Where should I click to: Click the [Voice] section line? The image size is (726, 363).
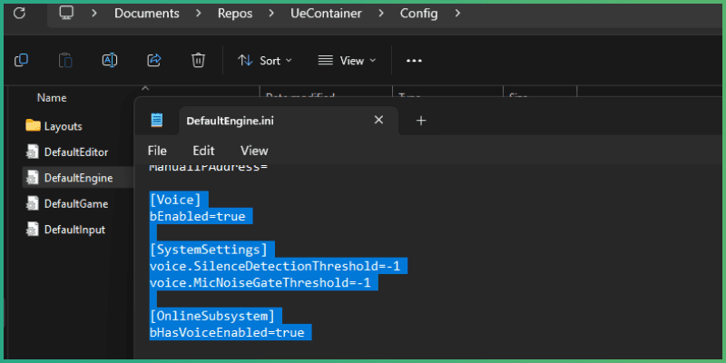click(175, 200)
